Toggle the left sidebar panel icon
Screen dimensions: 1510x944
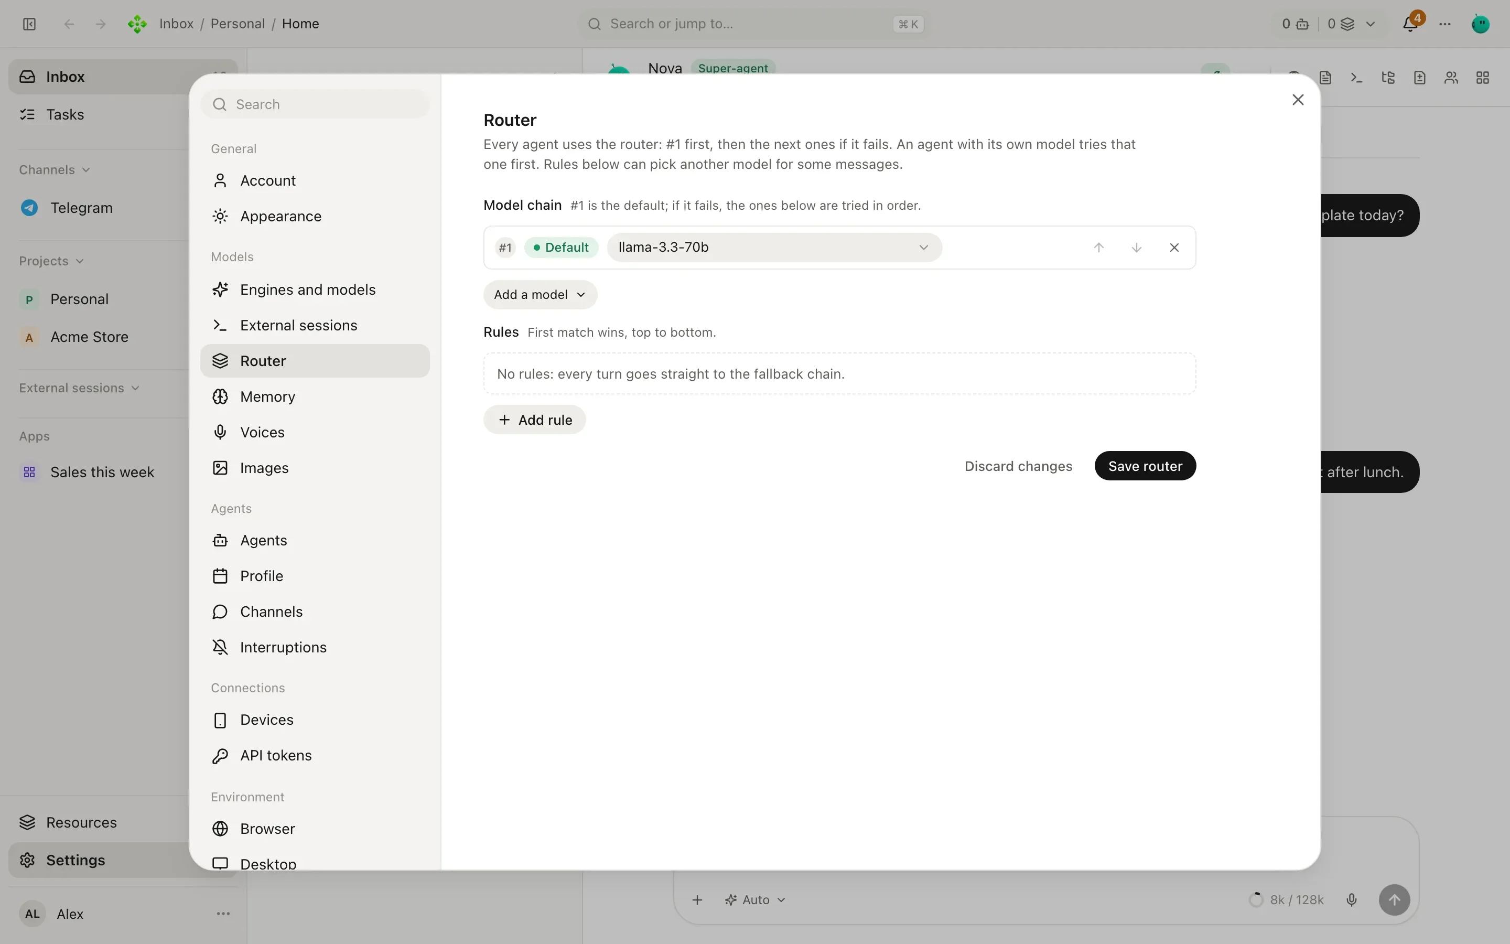point(29,24)
